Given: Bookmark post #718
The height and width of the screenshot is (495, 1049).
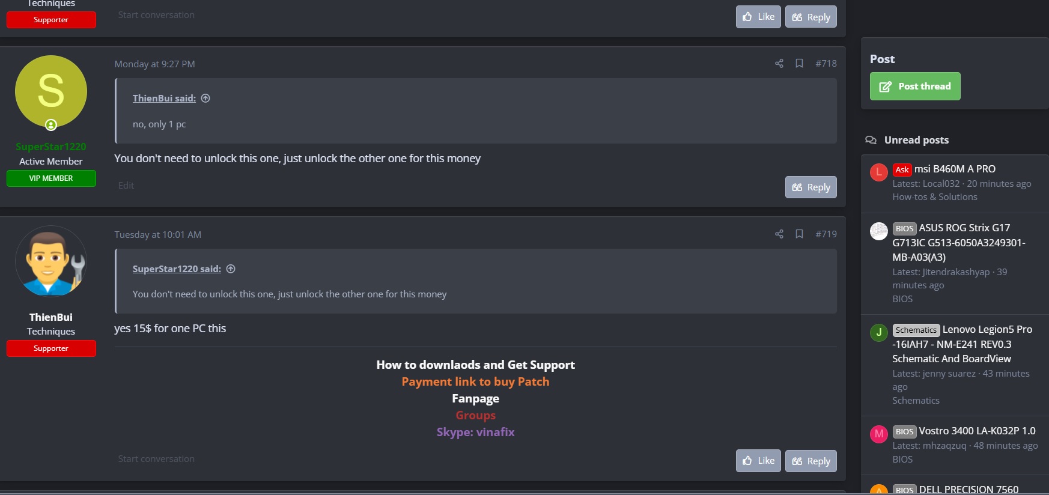Looking at the screenshot, I should [x=799, y=64].
